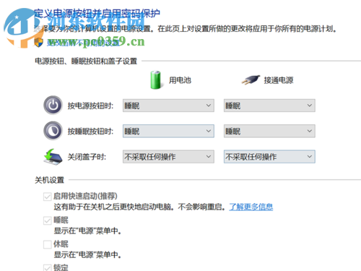This screenshot has height=271, width=361.
Task: Enable the 休眠 checkbox
Action: click(48, 244)
